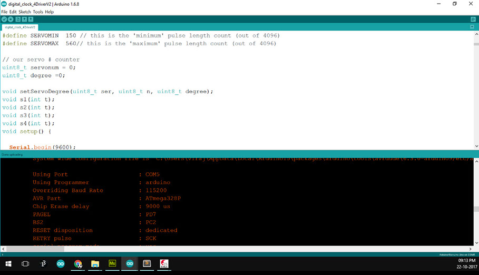Open the File menu
Screen dimensions: 479x275
tap(4, 12)
